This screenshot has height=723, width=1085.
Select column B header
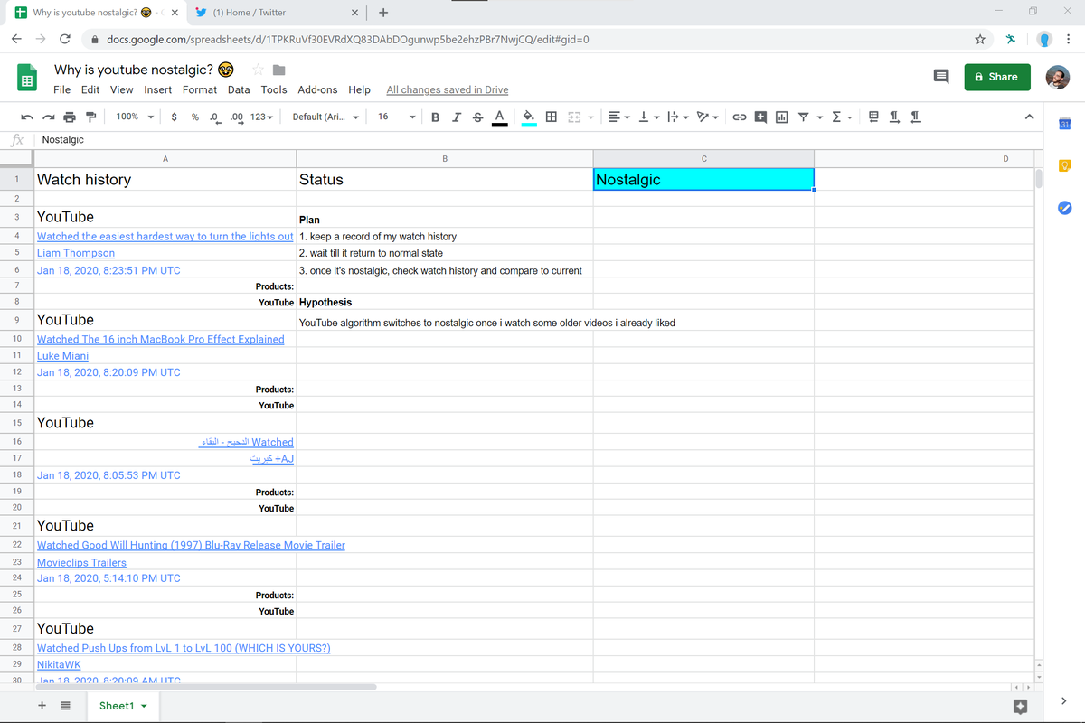click(x=445, y=159)
